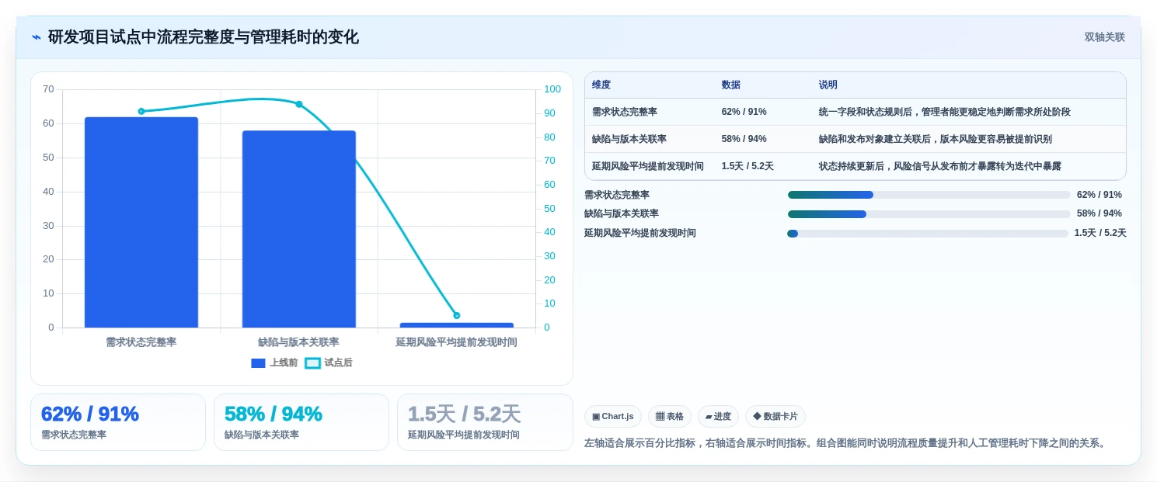Select the 表格 tag chip
Image resolution: width=1157 pixels, height=482 pixels.
coord(670,417)
